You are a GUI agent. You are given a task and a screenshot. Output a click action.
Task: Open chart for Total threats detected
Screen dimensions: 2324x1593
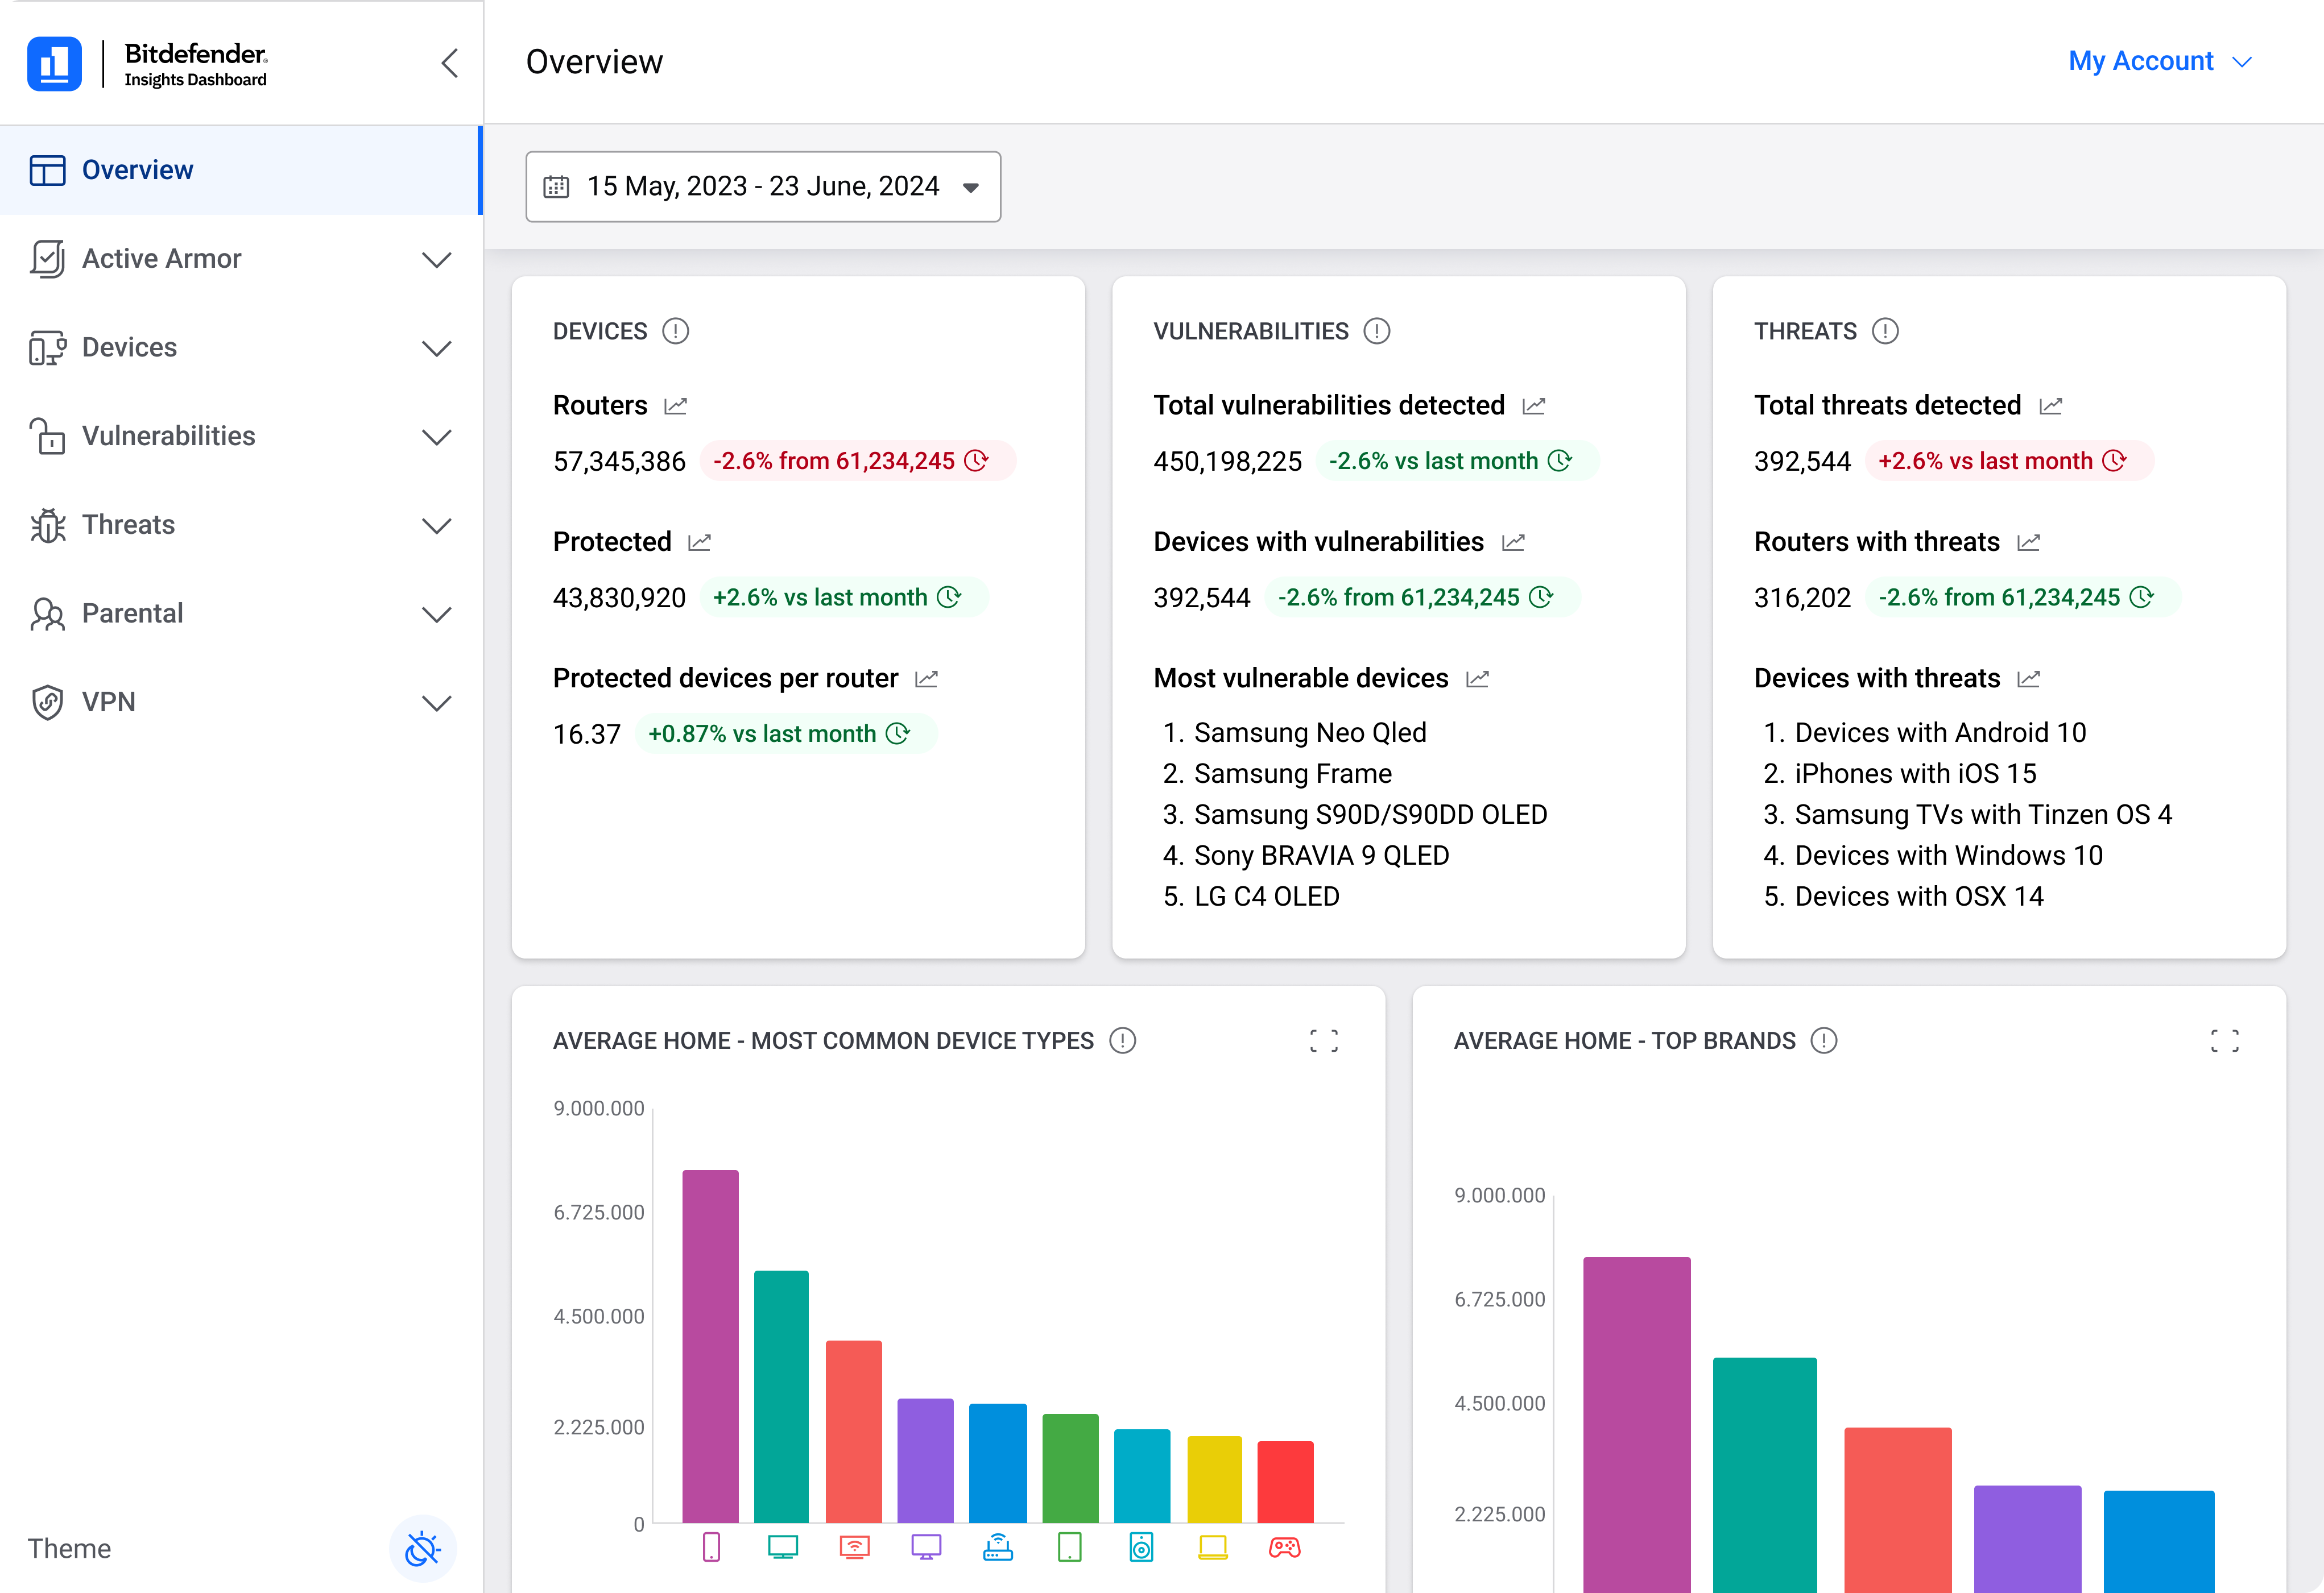2050,406
